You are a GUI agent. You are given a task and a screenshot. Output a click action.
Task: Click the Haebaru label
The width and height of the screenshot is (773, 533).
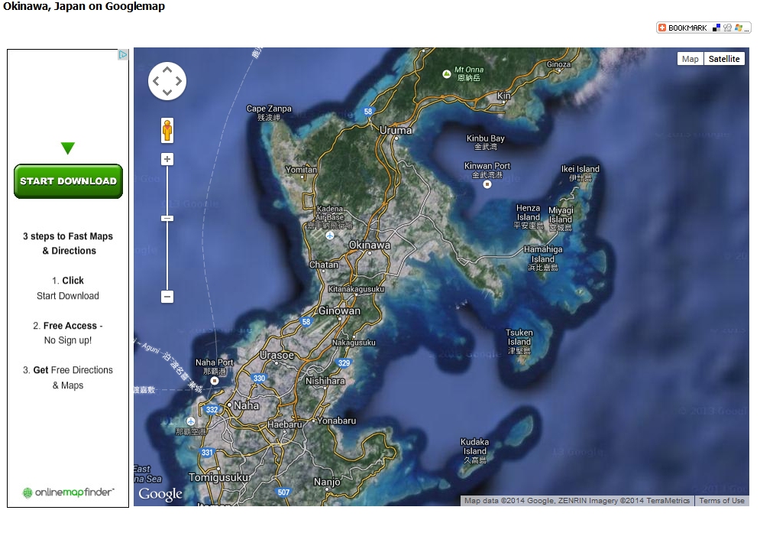click(284, 424)
